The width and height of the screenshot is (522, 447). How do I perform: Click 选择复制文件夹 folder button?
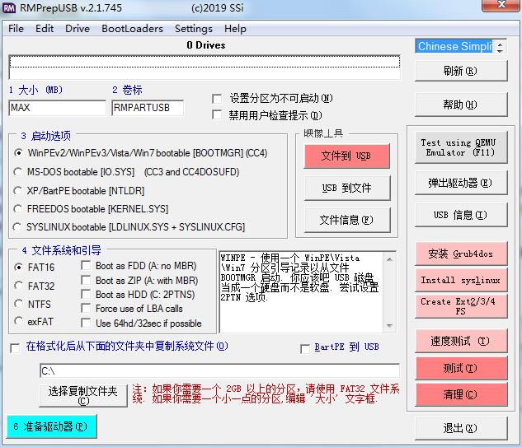coord(82,394)
